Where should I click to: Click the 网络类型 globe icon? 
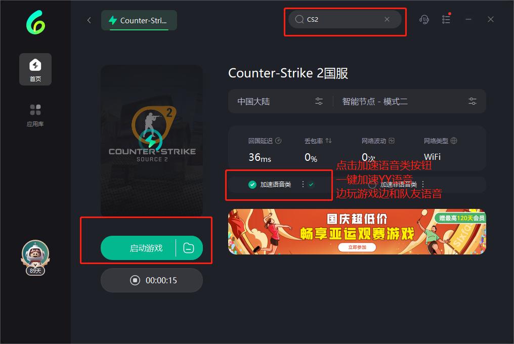(454, 141)
